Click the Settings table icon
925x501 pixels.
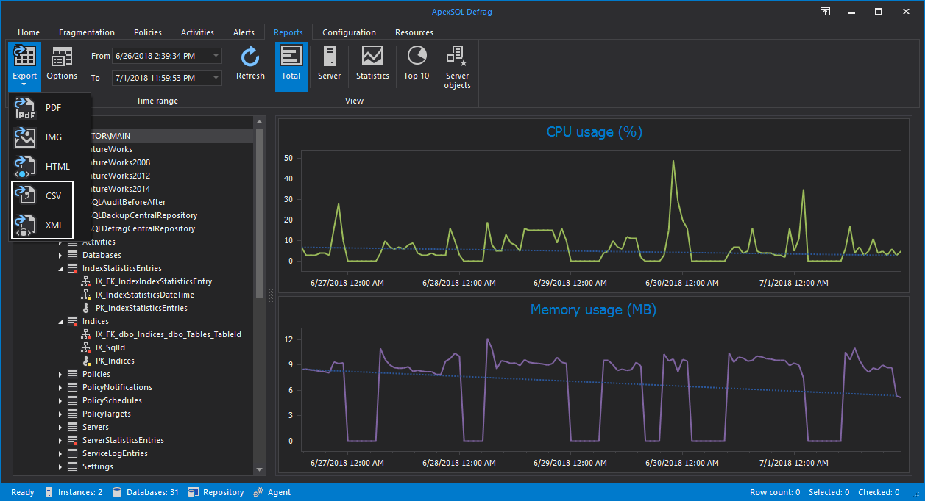coord(73,466)
